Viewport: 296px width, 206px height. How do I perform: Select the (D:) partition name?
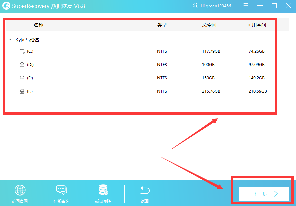coord(30,65)
